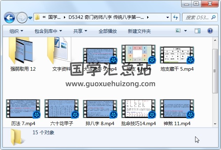
Task: Click the greyed Forward arrow button
Action: click(x=22, y=18)
